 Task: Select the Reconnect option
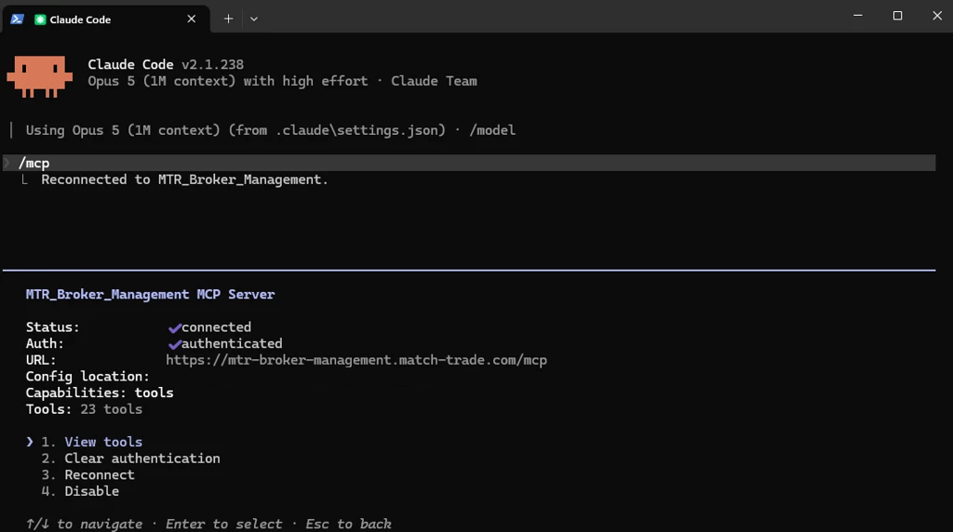(x=100, y=475)
